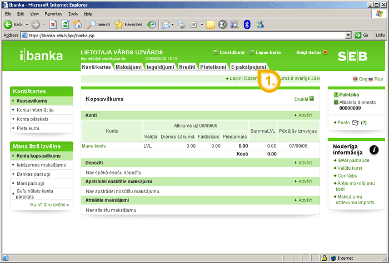This screenshot has width=389, height=263.
Task: Collapse the Depozīti section with Aizvērt
Action: coord(303,163)
